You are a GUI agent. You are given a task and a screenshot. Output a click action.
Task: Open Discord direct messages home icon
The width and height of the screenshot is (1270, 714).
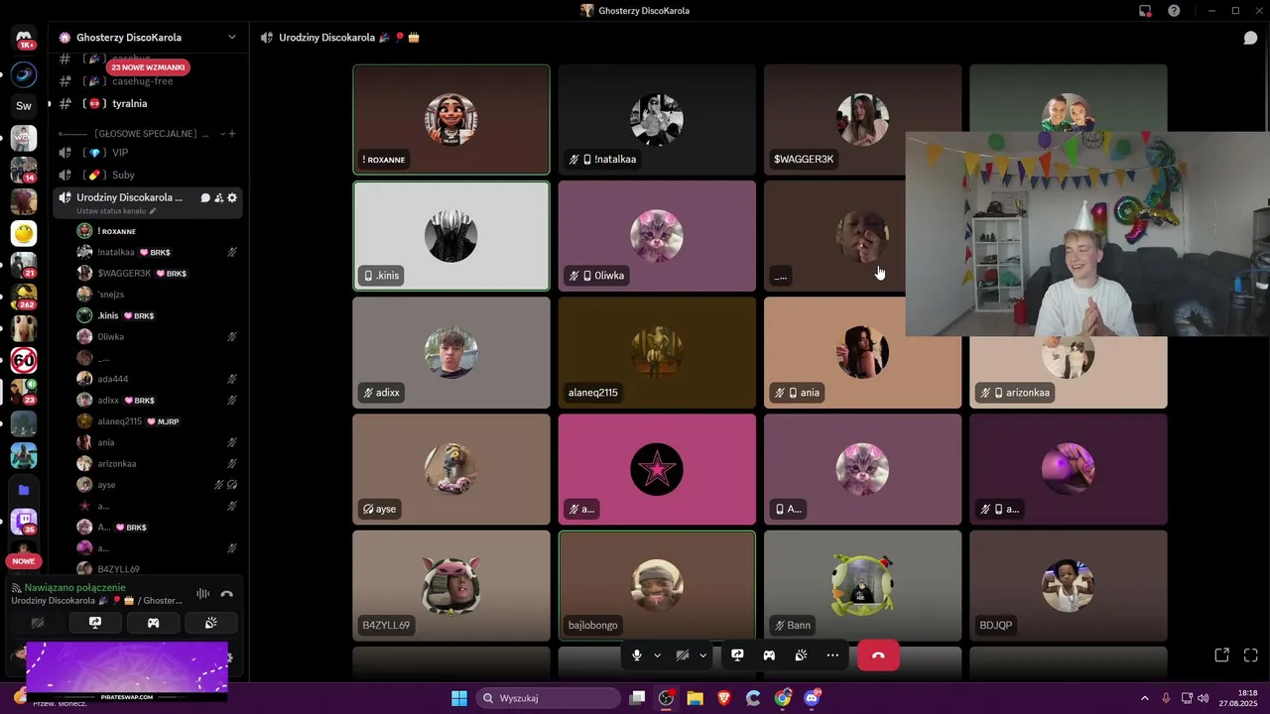(x=24, y=39)
